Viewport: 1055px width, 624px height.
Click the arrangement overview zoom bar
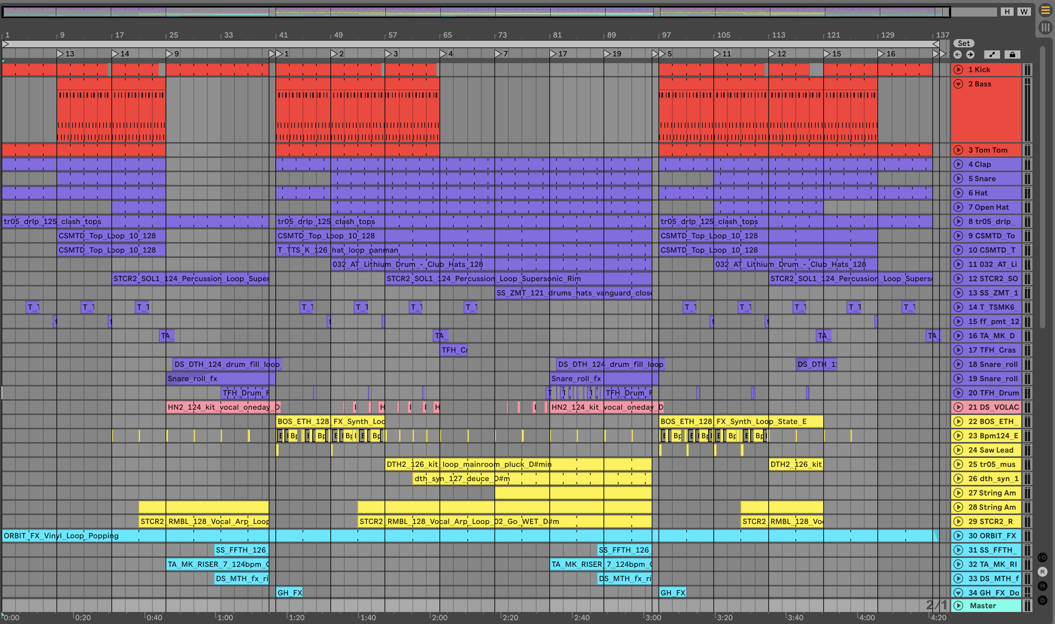point(476,12)
